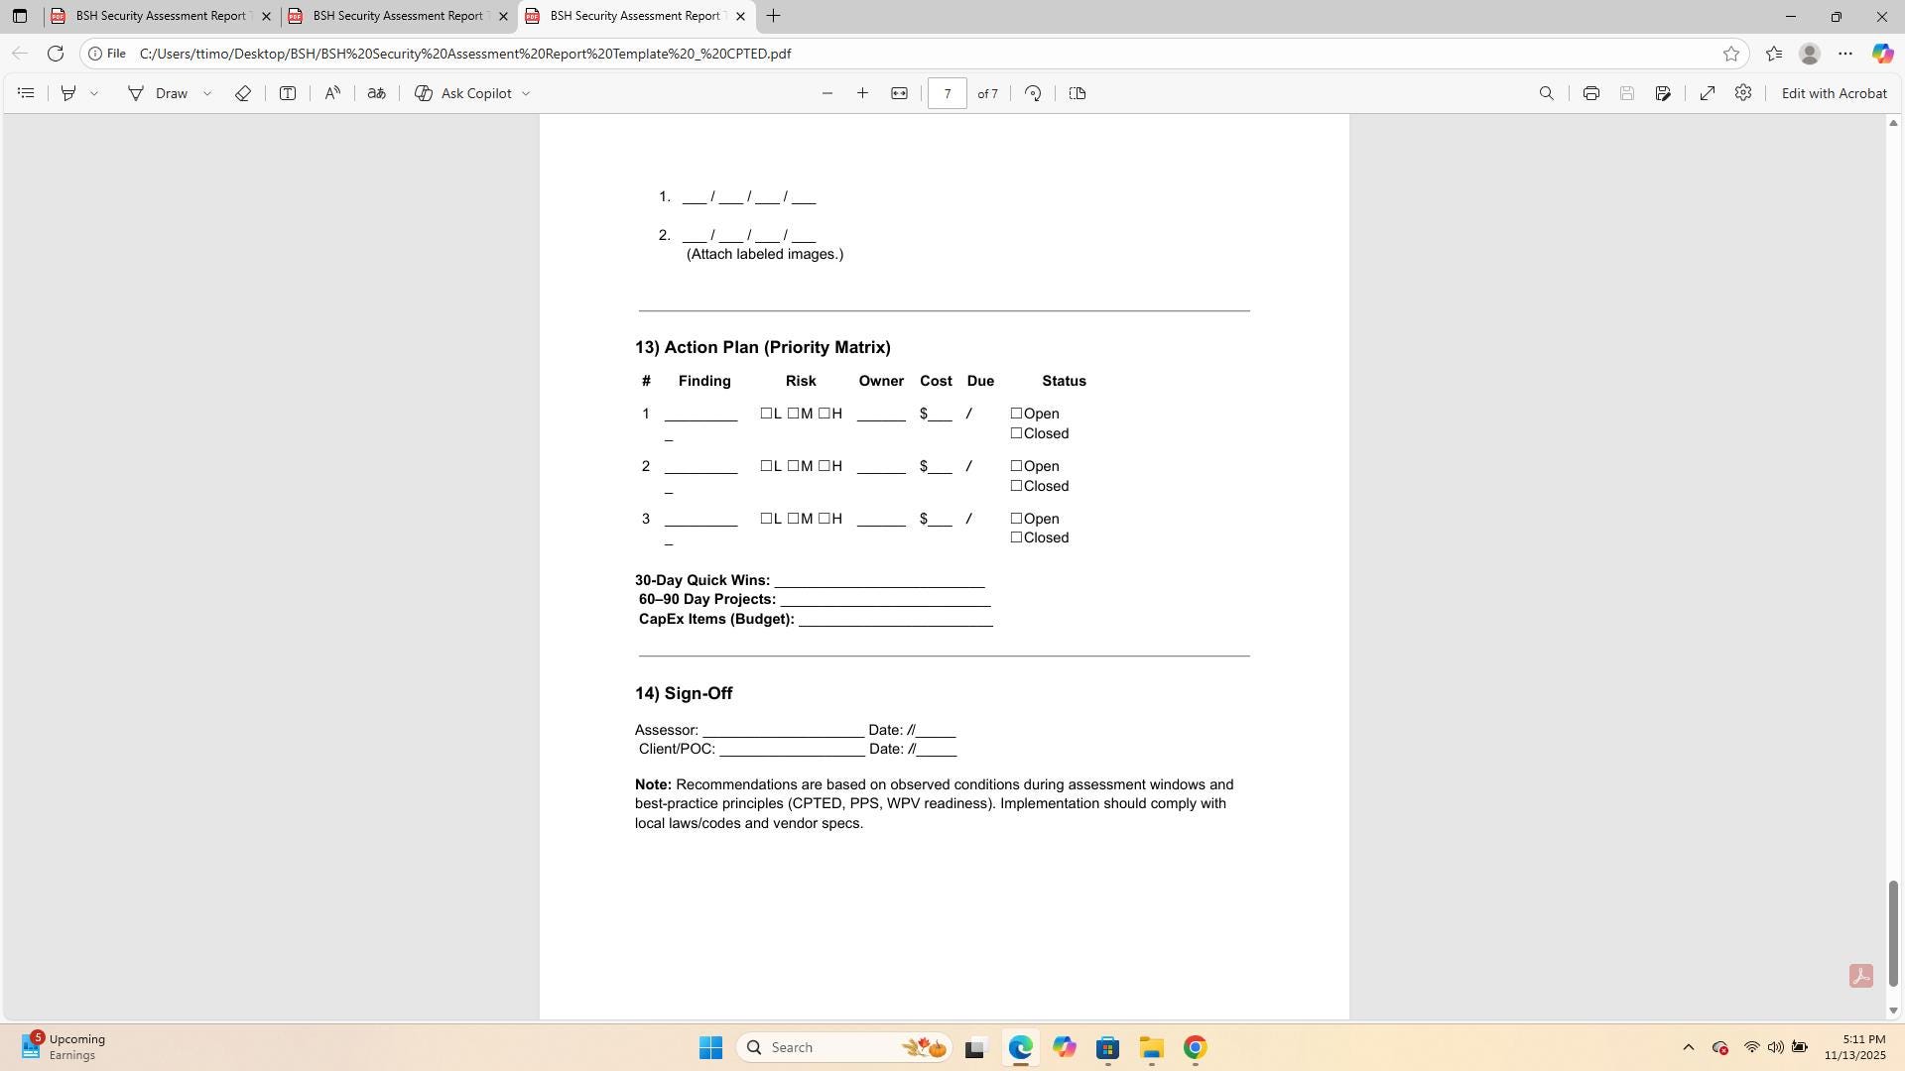Switch Page view layout

click(x=1078, y=93)
